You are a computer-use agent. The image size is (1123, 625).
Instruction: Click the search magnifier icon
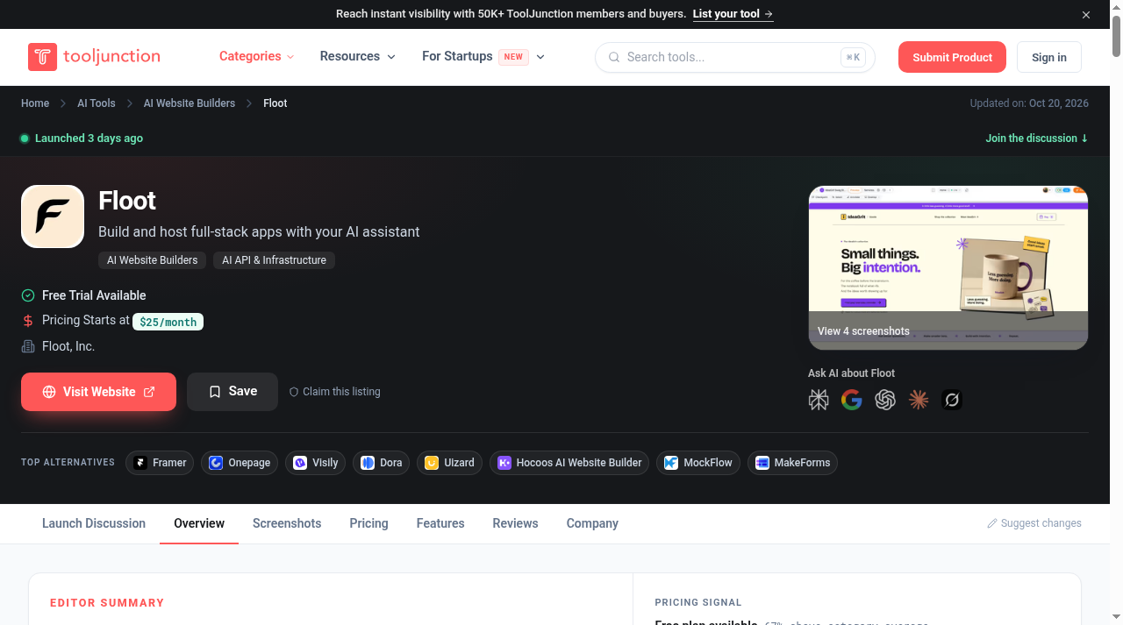[614, 57]
